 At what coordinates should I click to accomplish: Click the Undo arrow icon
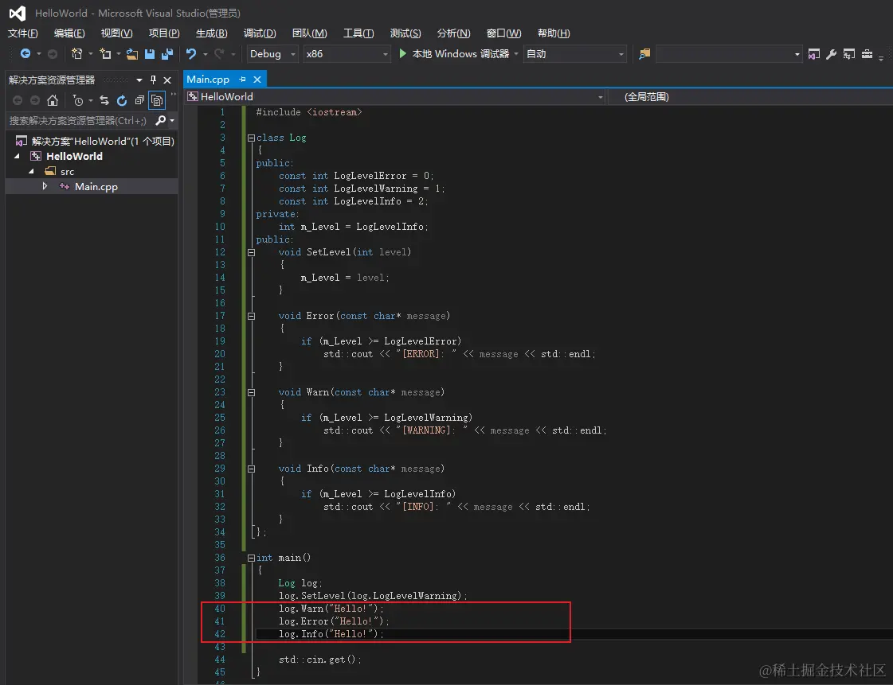(191, 54)
